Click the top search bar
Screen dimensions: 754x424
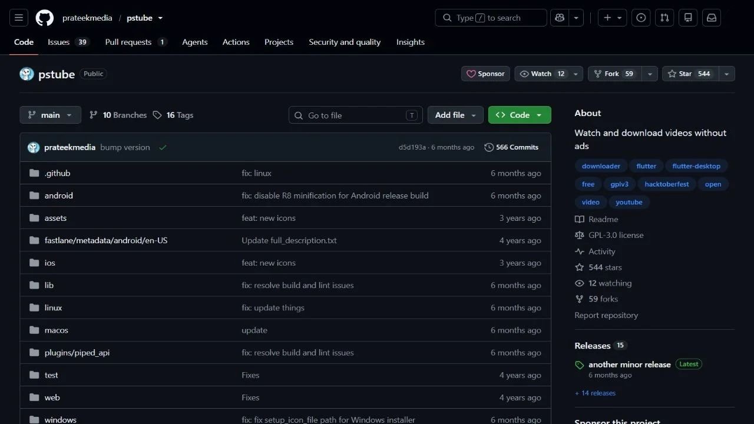coord(491,18)
